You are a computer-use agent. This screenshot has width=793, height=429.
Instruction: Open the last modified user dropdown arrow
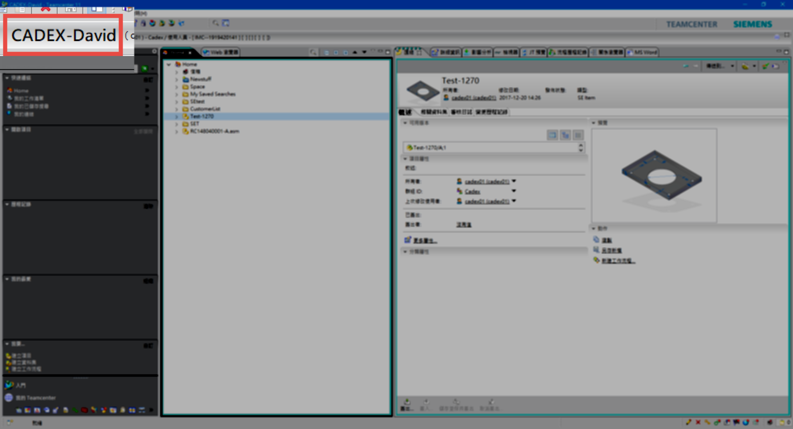[x=514, y=201]
